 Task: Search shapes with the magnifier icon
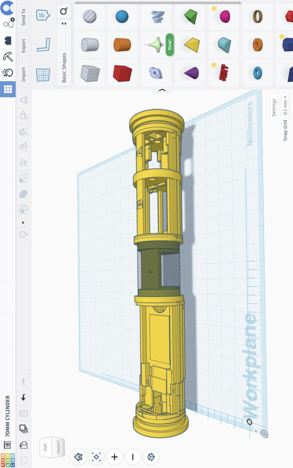click(x=64, y=11)
